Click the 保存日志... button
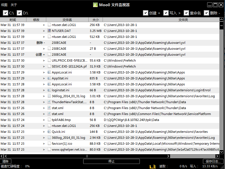Viewport: 225px width, 169px height. point(213,161)
